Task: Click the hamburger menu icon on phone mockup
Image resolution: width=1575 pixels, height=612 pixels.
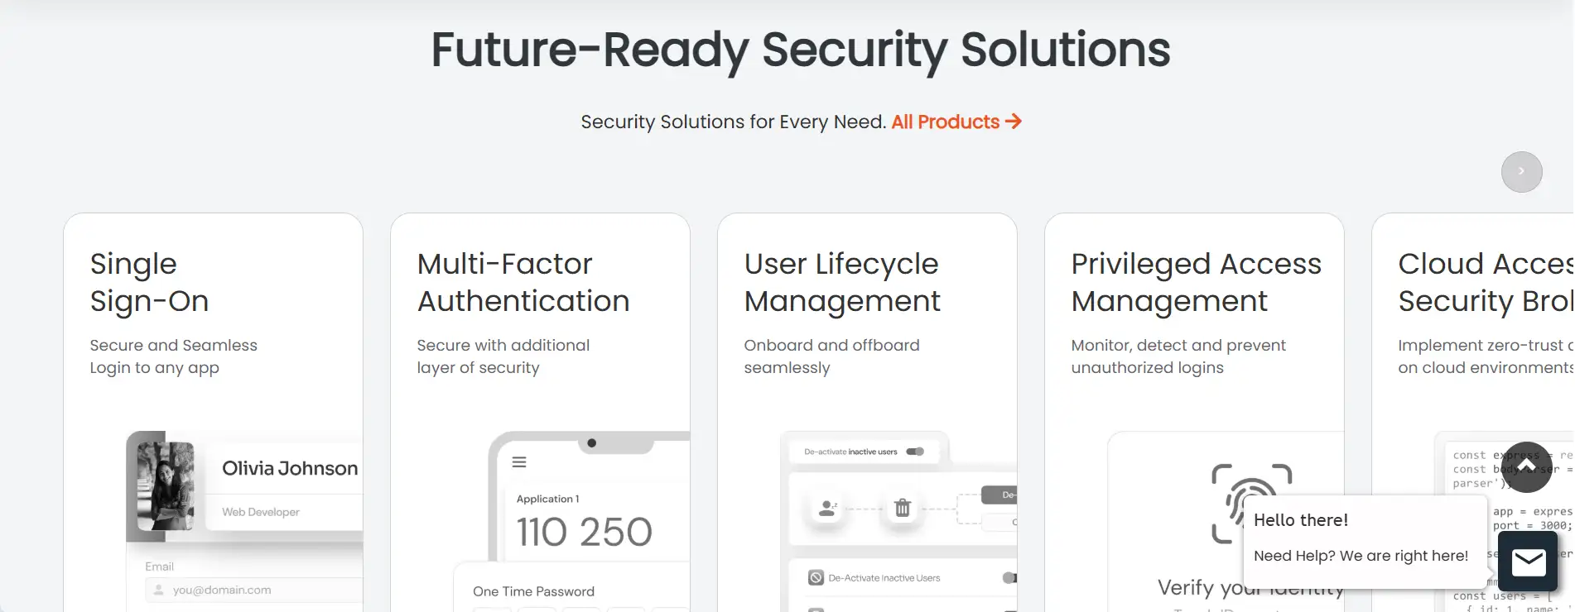Action: [519, 462]
